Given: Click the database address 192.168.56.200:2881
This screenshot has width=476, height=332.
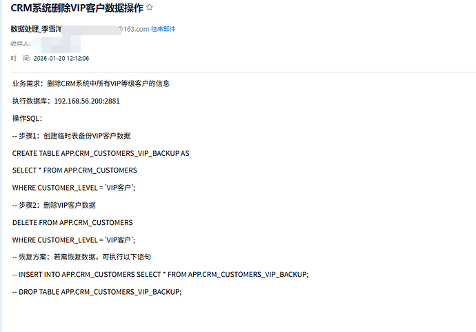Looking at the screenshot, I should pyautogui.click(x=87, y=101).
